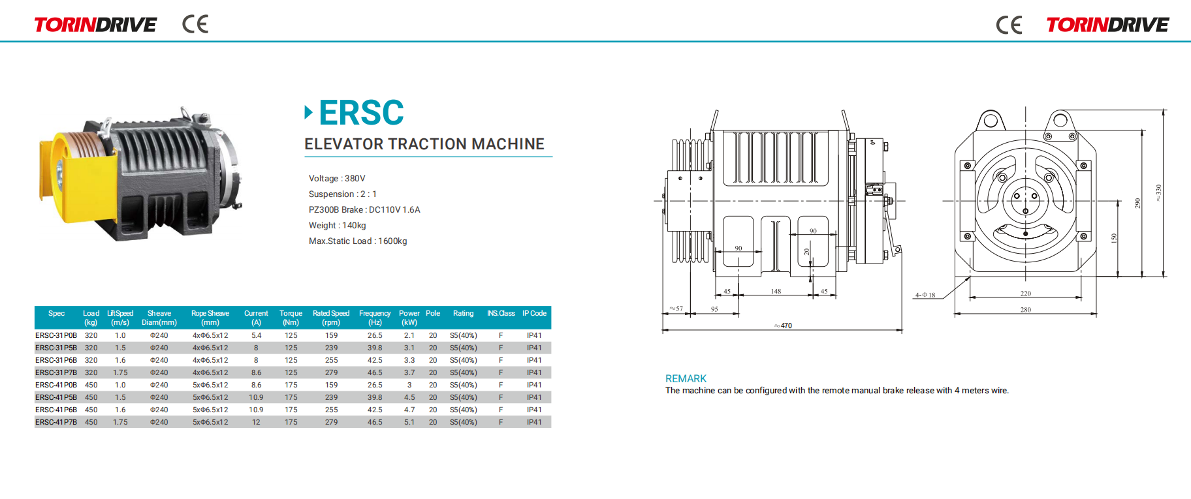1191x499 pixels.
Task: Click the INS.Class column header
Action: click(501, 314)
